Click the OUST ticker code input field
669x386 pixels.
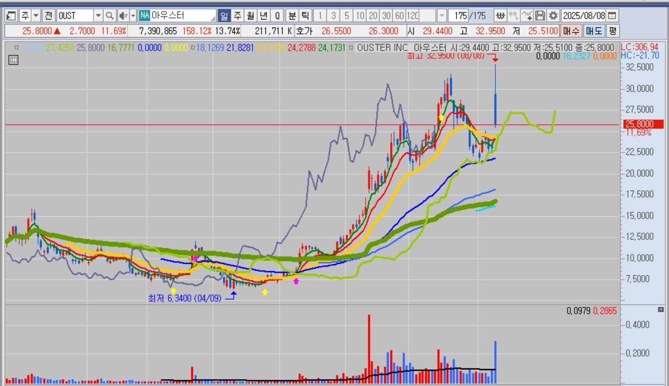[x=75, y=16]
